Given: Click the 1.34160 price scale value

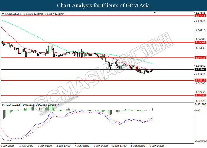Looking at the screenshot, I should pyautogui.click(x=200, y=66).
